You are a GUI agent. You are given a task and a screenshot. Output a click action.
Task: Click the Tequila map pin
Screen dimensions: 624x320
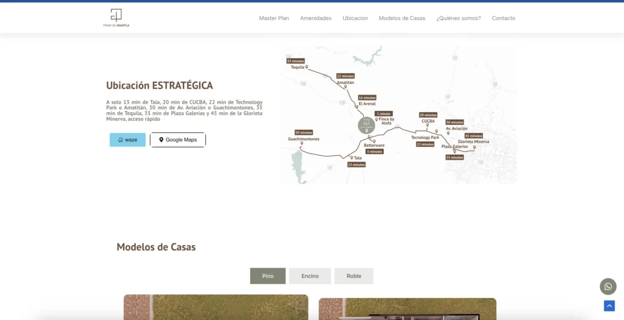(x=307, y=67)
